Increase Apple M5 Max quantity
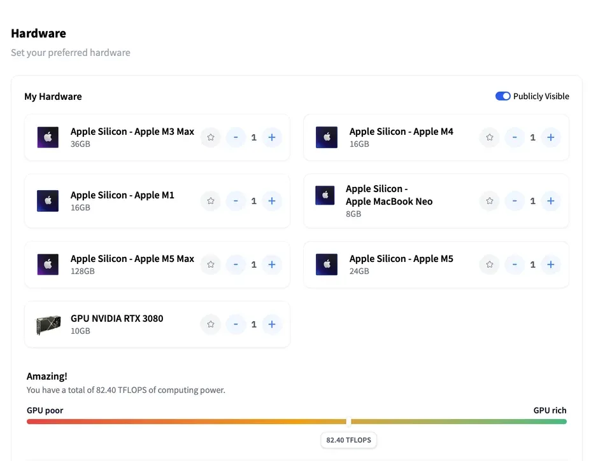 pos(272,264)
